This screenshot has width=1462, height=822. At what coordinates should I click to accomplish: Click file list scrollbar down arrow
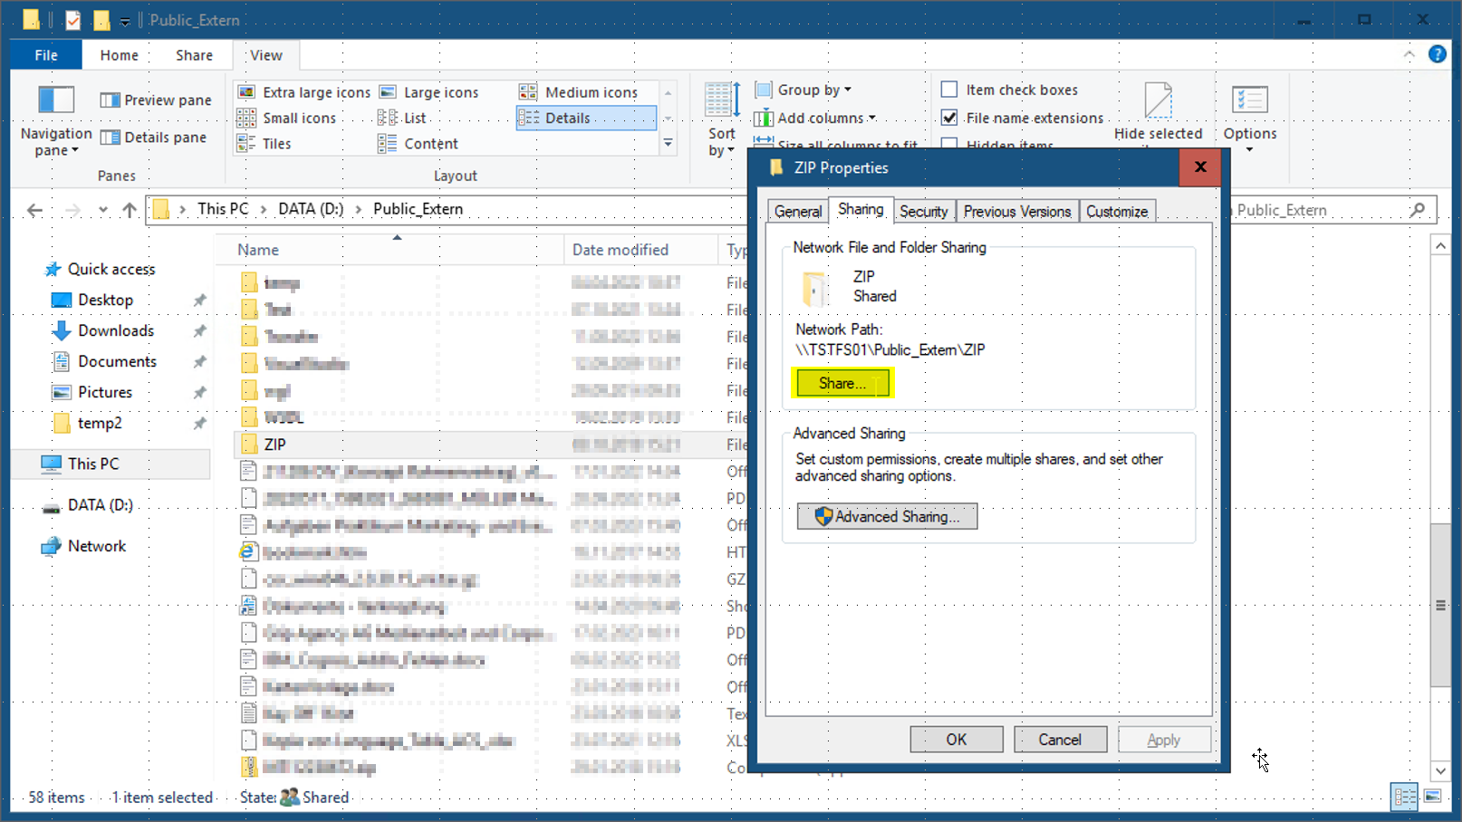point(1440,770)
